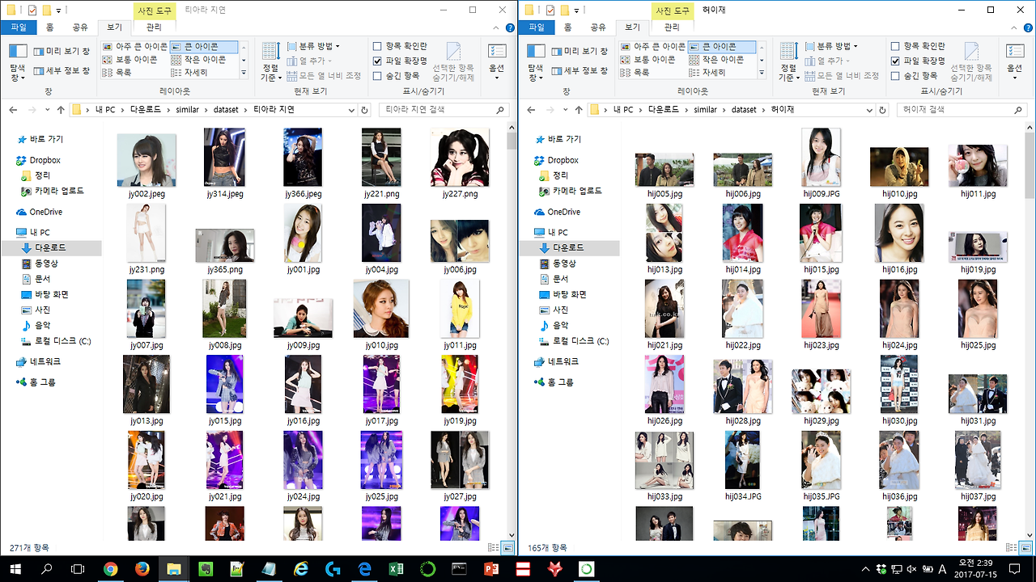Viewport: 1036px width, 582px height.
Task: Select 바탕 화면 in 허이재 navigation pane
Action: click(x=570, y=294)
